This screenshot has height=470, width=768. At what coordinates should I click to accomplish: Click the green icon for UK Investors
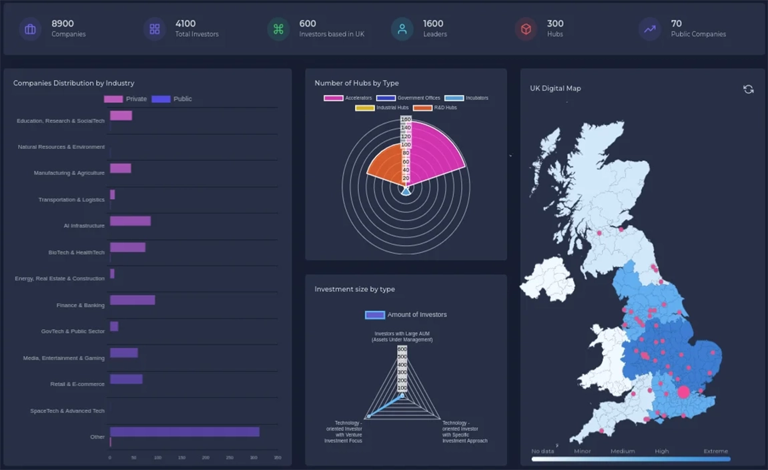click(278, 29)
